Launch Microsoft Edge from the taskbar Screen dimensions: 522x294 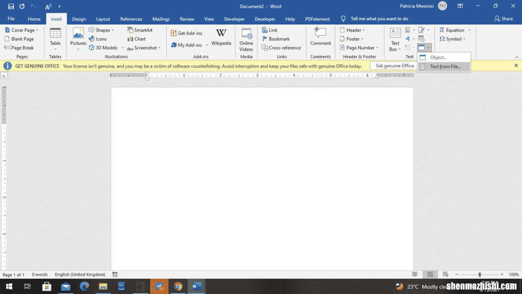pos(84,286)
